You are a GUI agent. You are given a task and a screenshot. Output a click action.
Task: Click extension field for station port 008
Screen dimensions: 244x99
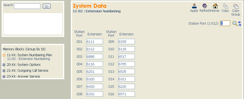coord(95,94)
